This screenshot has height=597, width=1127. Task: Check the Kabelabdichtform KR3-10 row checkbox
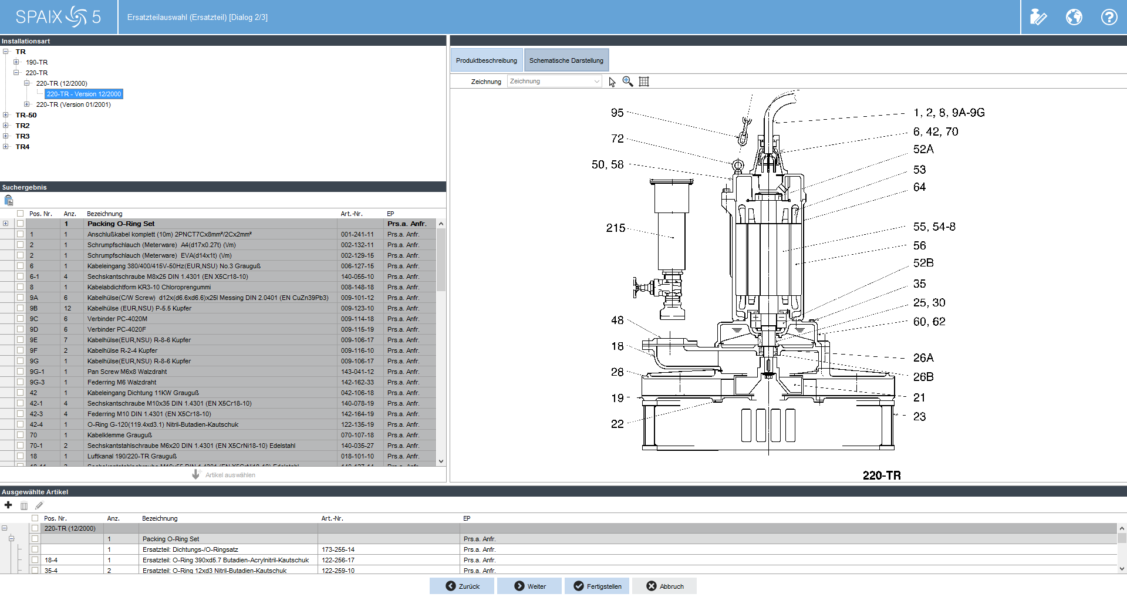point(21,287)
